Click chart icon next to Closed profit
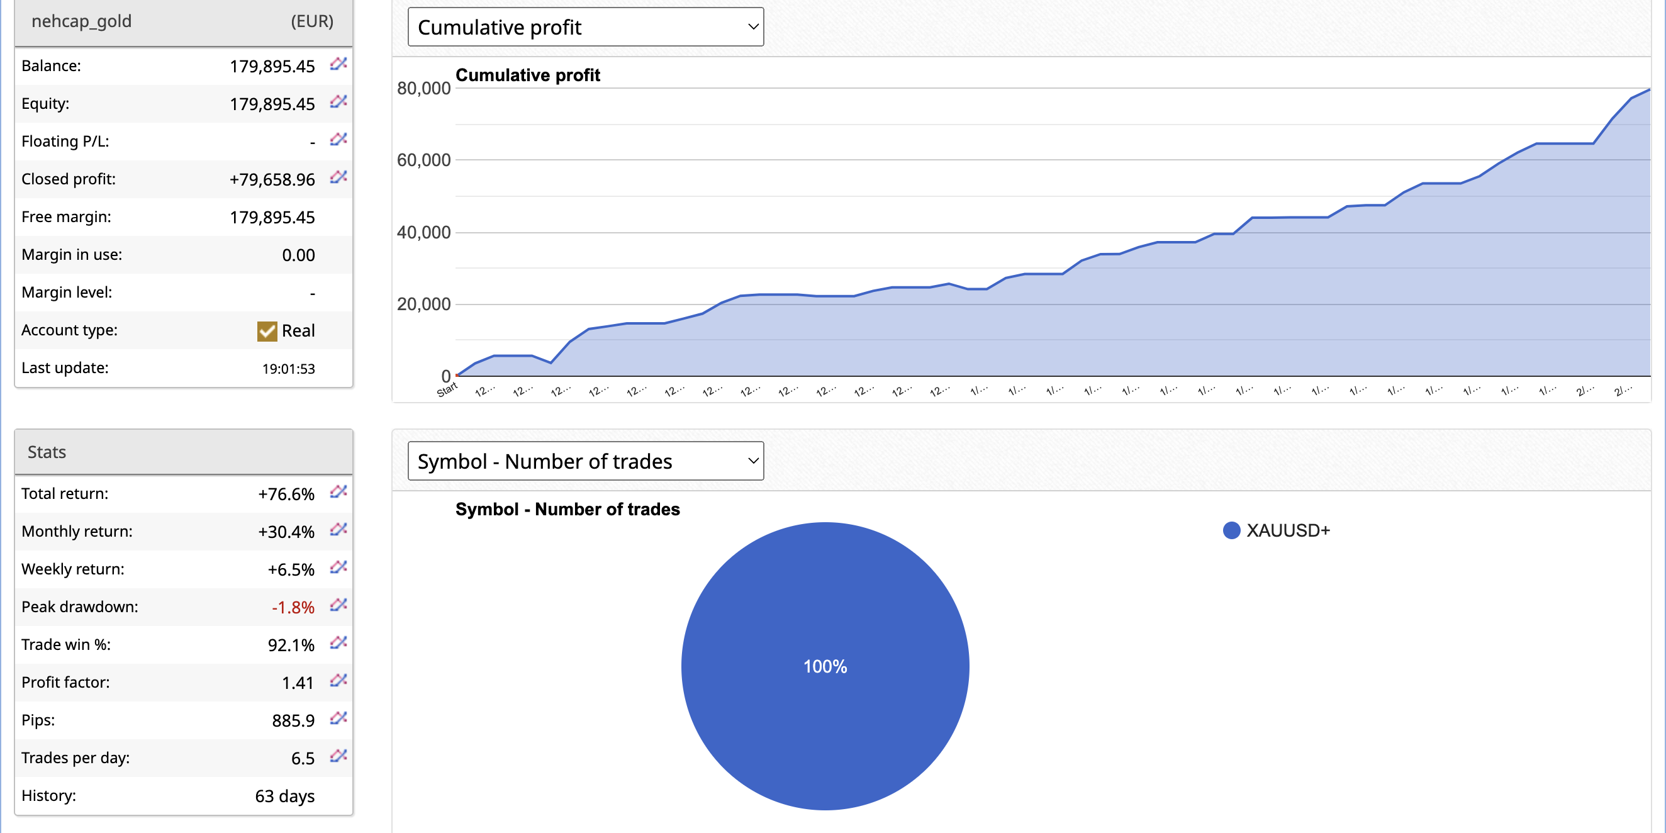1666x833 pixels. pos(338,177)
